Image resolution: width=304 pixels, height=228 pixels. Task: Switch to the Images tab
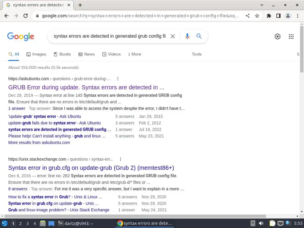tap(36, 54)
